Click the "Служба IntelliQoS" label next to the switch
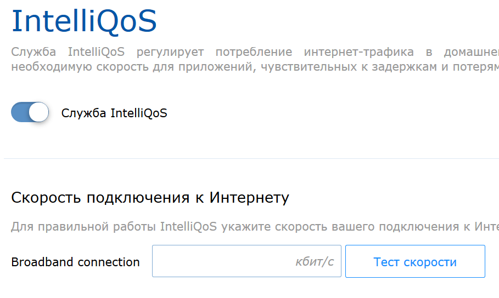The image size is (499, 298). point(114,113)
